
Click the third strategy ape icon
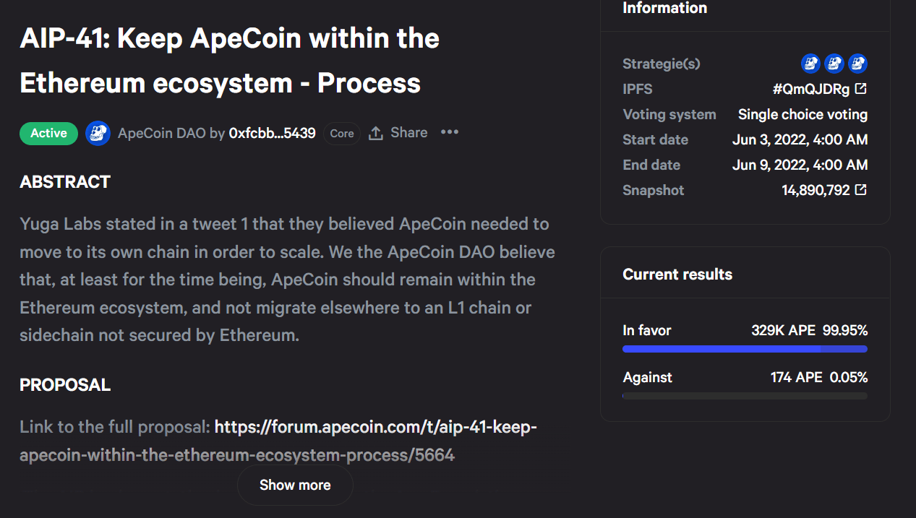(x=857, y=64)
